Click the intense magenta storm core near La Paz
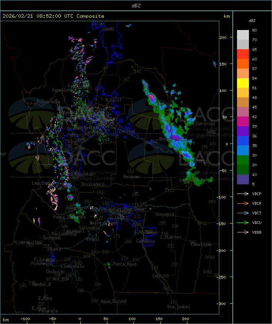 pos(176,137)
